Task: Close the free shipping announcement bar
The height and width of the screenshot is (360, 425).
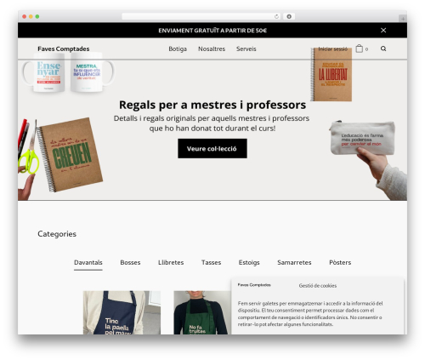Action: pos(383,31)
